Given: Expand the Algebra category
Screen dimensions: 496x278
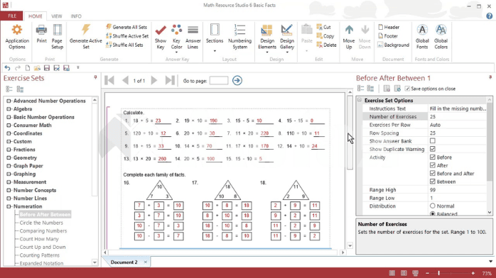Looking at the screenshot, I should tap(9, 109).
